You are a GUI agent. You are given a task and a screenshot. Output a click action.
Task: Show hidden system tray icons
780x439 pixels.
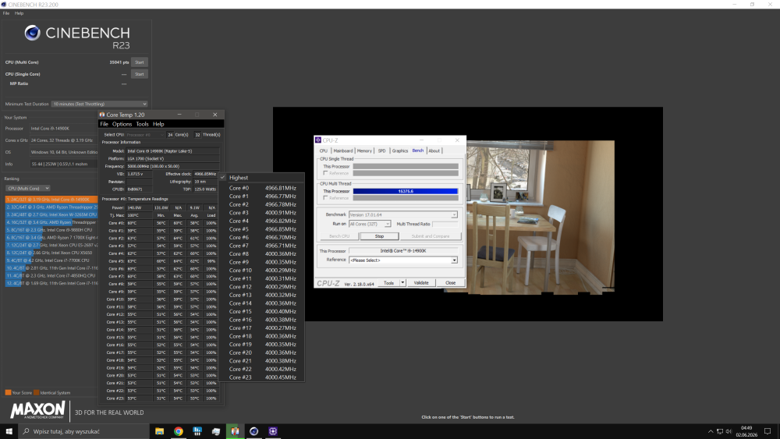click(x=711, y=431)
